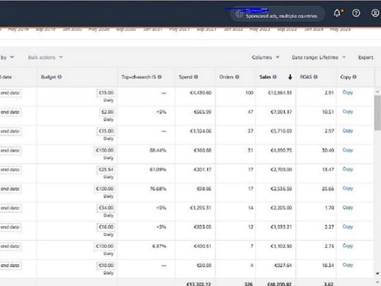Viewport: 381px width, 286px height.
Task: Edit the €100.00 budget of the 31-orders campaign
Action: click(105, 150)
